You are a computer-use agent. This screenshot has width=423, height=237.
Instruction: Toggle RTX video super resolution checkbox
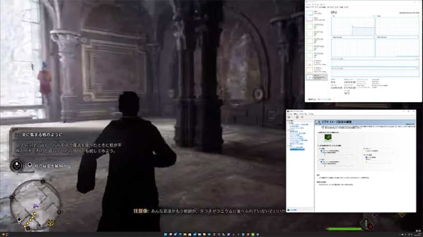click(366, 157)
